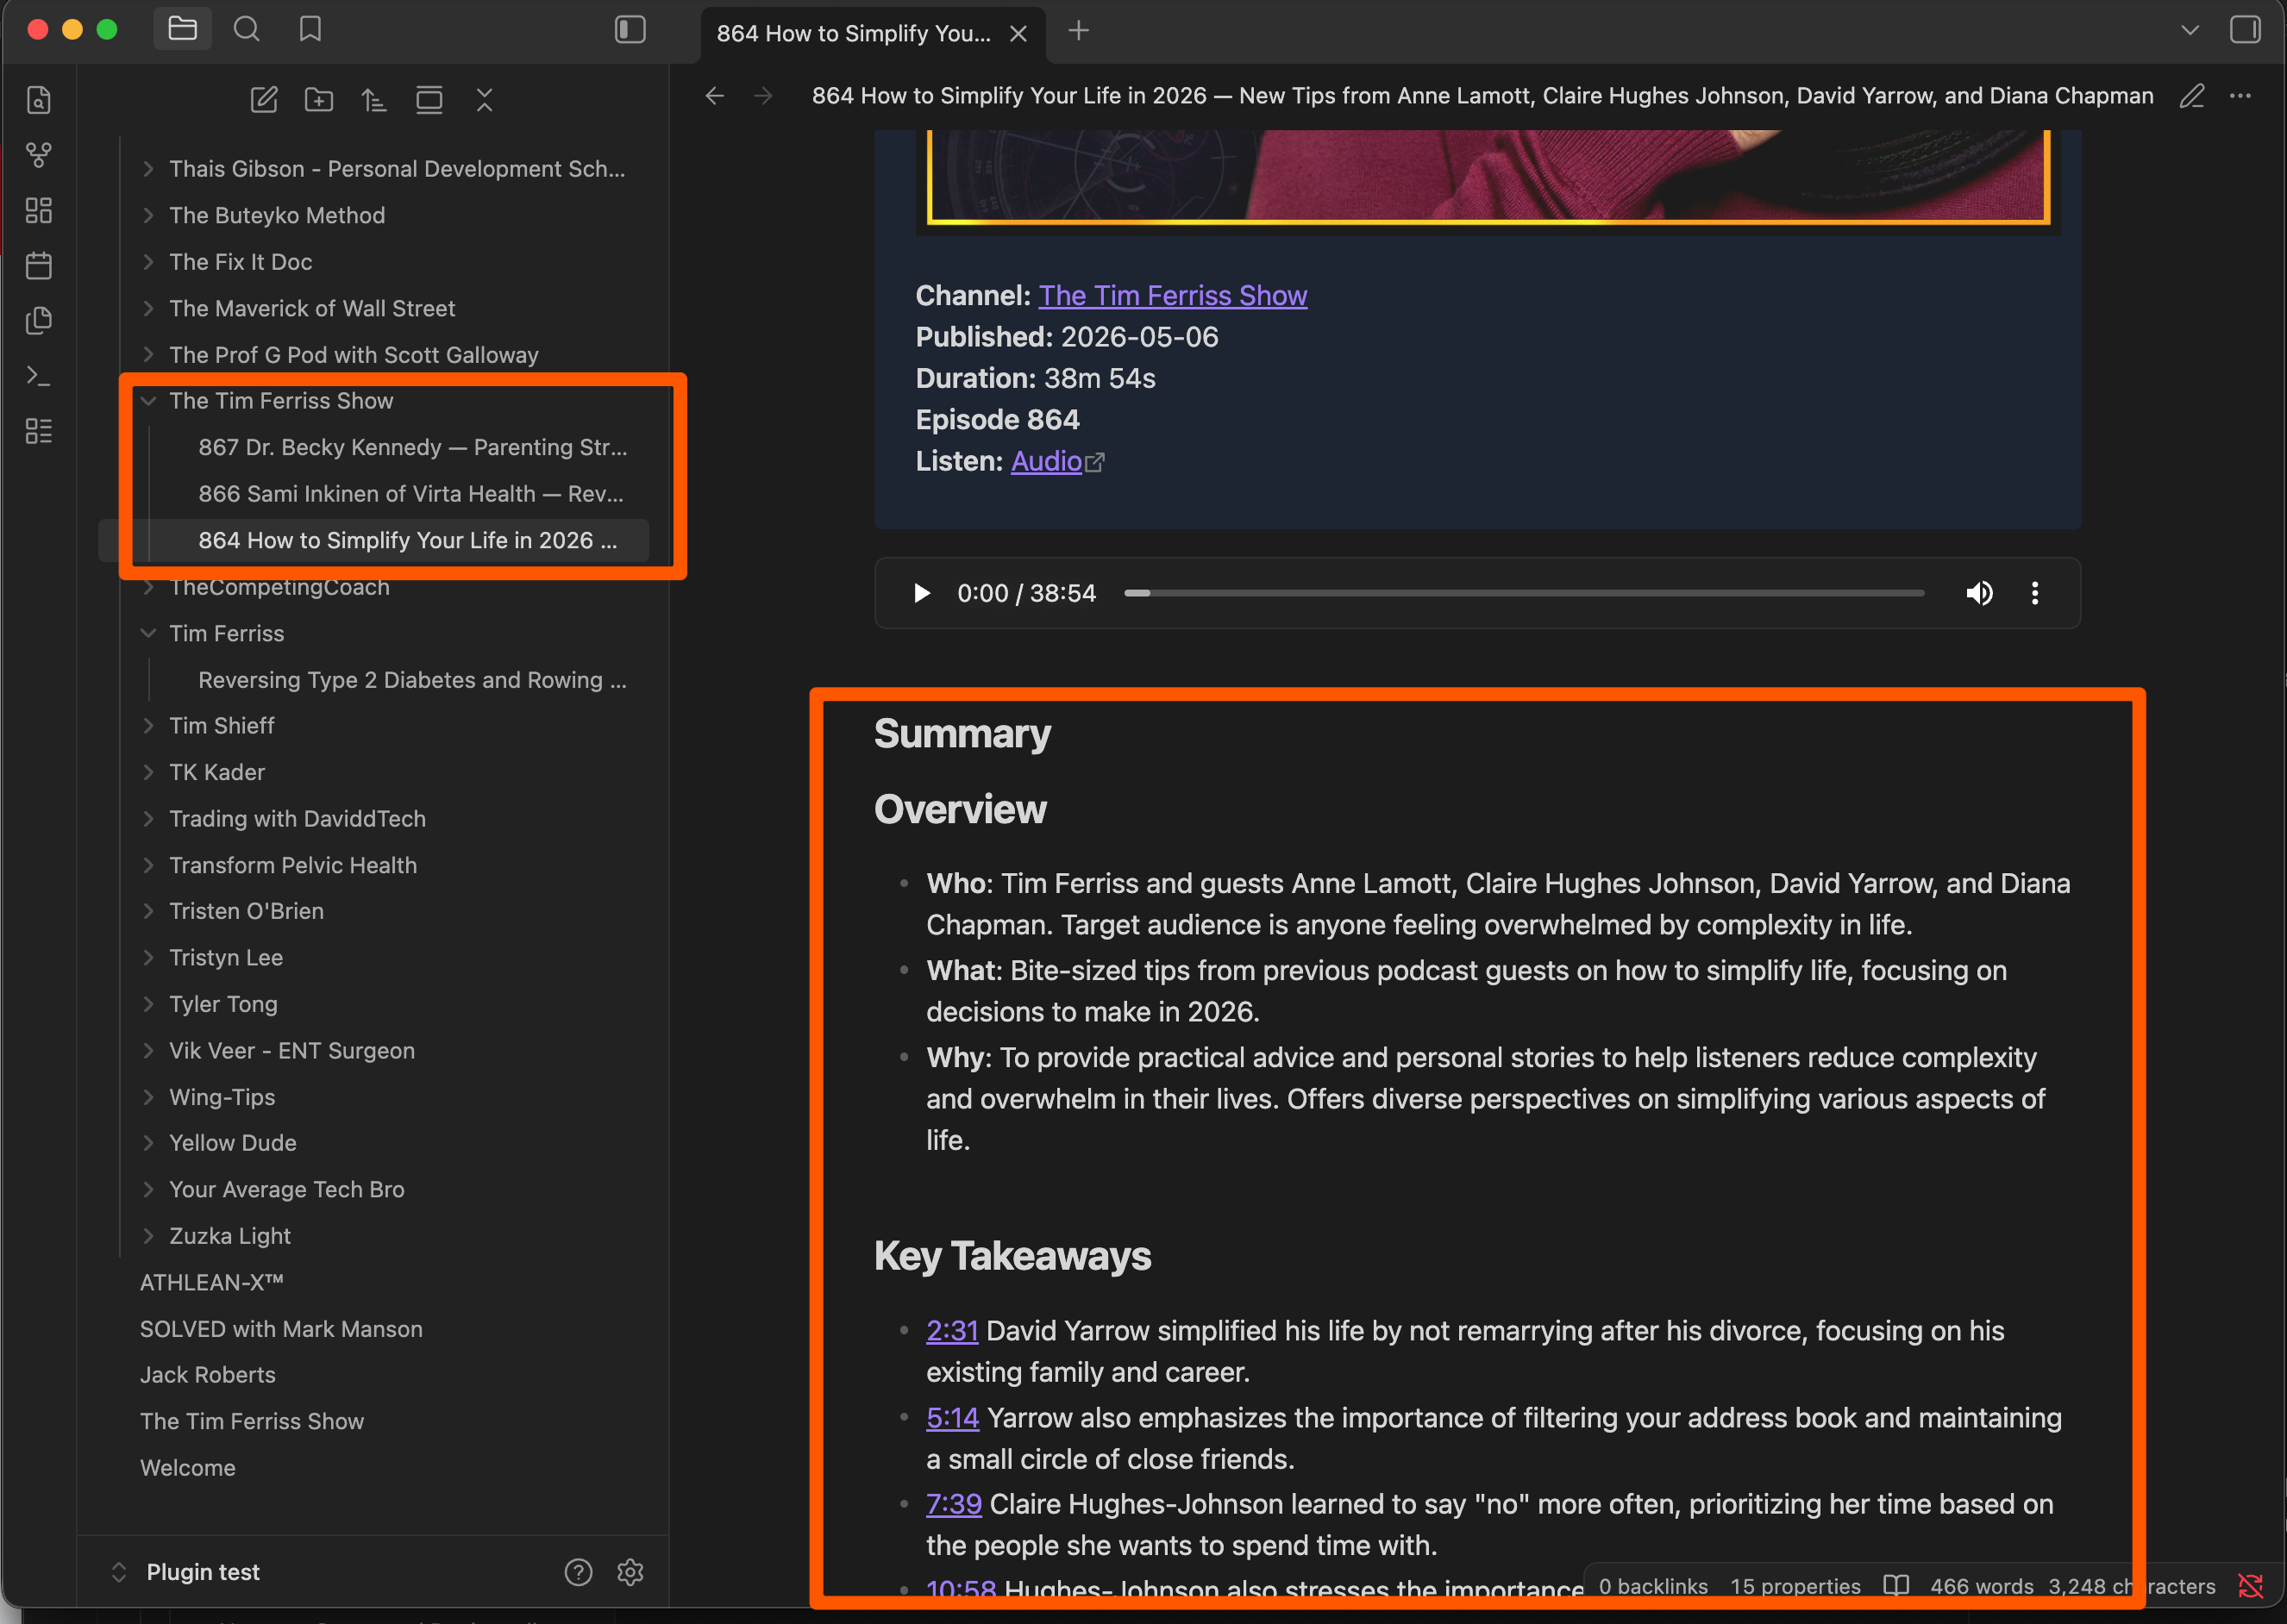The image size is (2287, 1624).
Task: Open the file explorer folder icon
Action: [x=182, y=29]
